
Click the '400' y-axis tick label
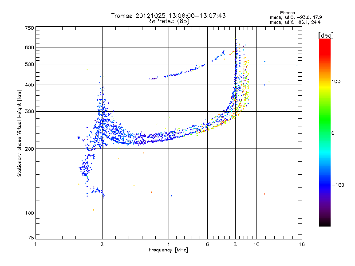[x=29, y=85]
